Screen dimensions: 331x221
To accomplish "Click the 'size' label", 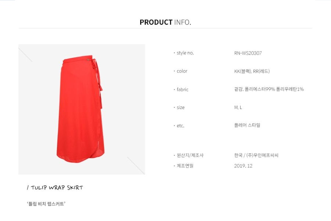I will (x=181, y=108).
